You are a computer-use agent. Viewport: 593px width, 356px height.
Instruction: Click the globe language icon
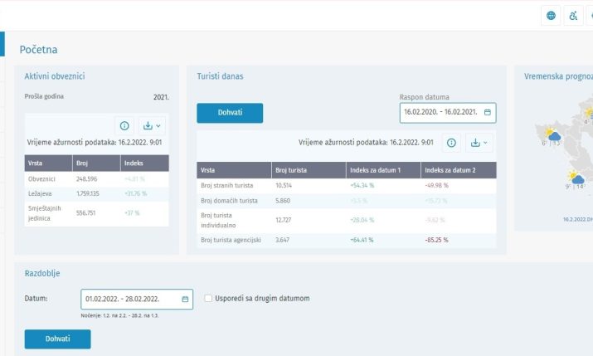click(x=552, y=16)
